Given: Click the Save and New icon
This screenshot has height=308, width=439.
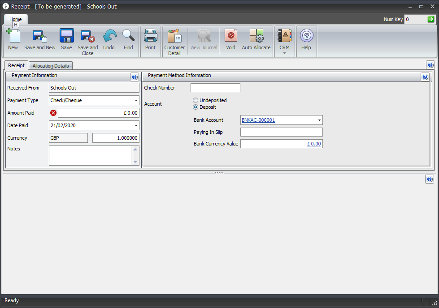Looking at the screenshot, I should pyautogui.click(x=40, y=37).
